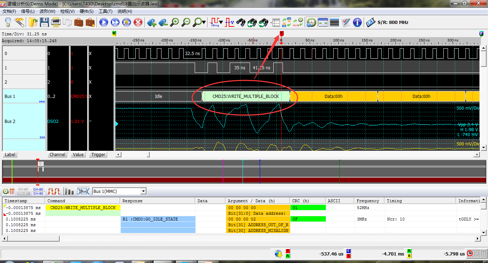Click waveform vertical scrollbar down arrow

point(484,147)
